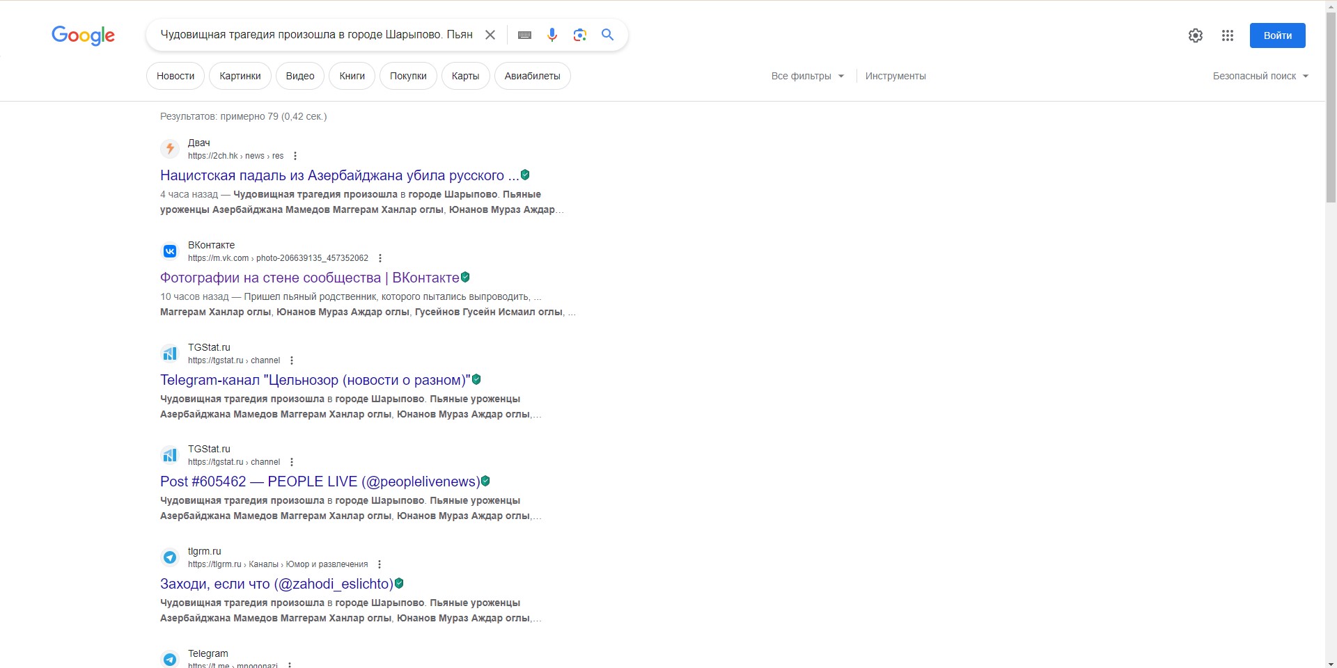The image size is (1337, 668).
Task: Open more options for Двач result
Action: pyautogui.click(x=295, y=156)
